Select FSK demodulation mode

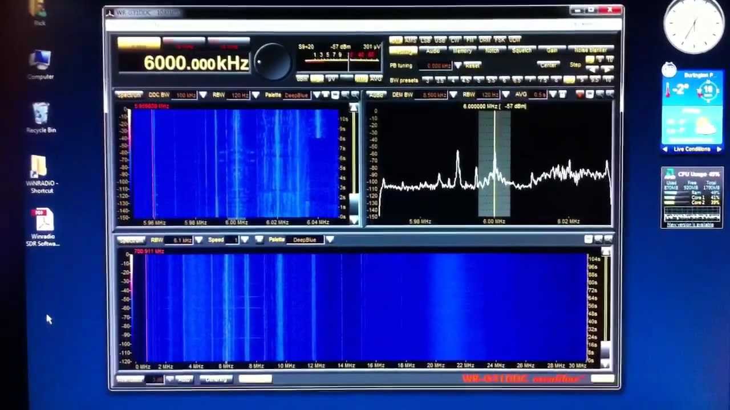point(500,40)
